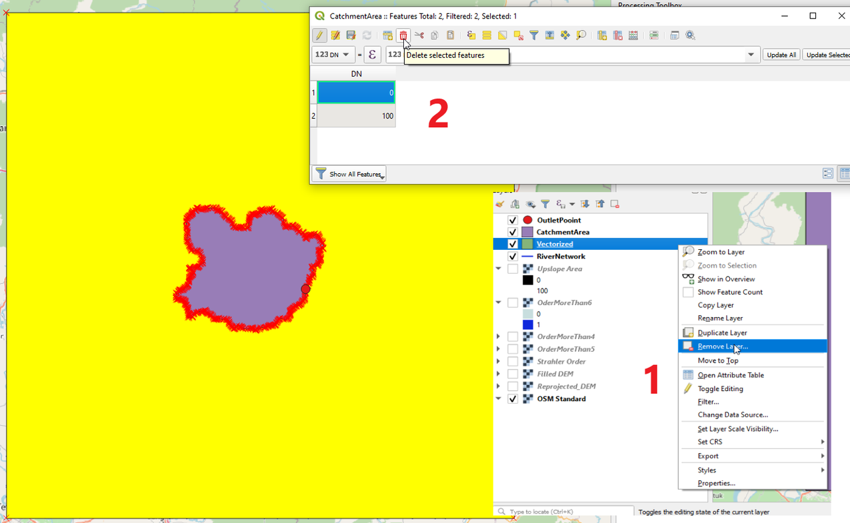This screenshot has width=850, height=523.
Task: Click the filter legend funnel icon in the Layers panel
Action: [x=545, y=205]
